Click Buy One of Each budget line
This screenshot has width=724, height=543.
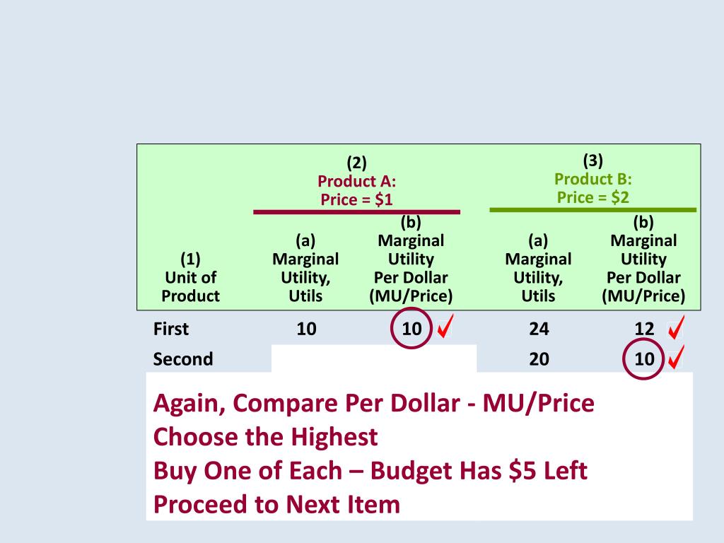(370, 470)
